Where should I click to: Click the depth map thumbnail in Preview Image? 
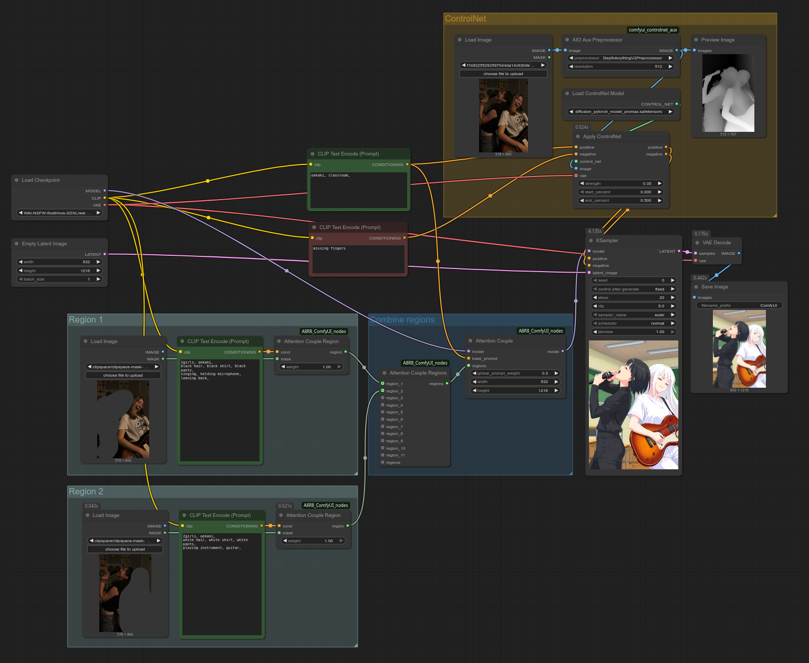click(728, 92)
